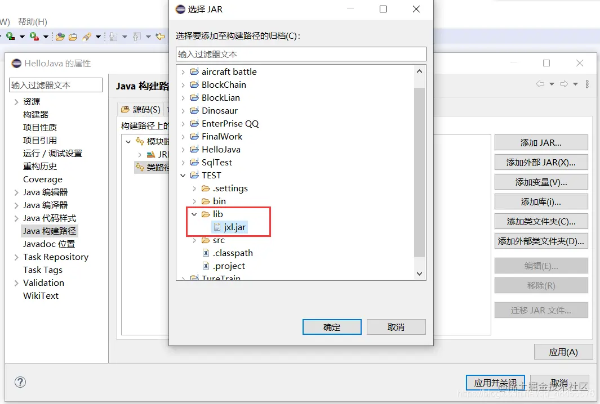Select the .project file
600x404 pixels.
(229, 266)
